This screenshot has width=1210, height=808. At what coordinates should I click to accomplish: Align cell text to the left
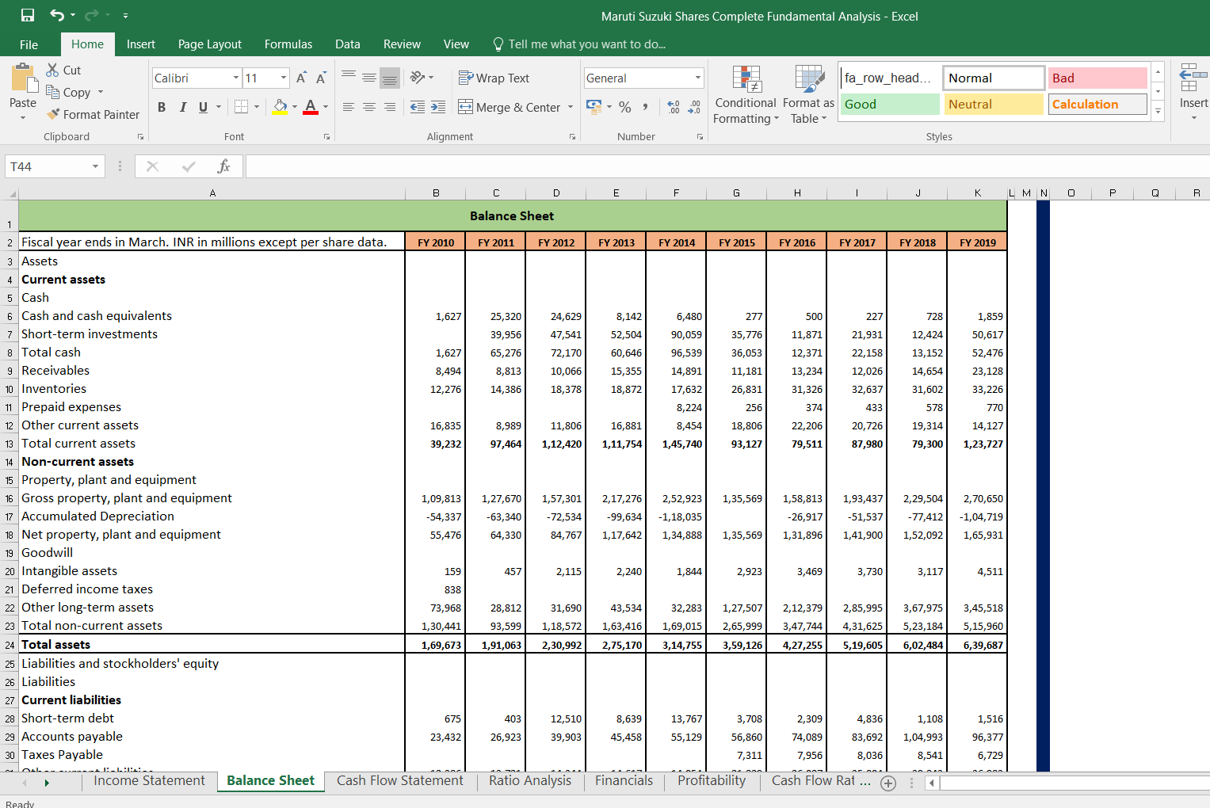[349, 107]
